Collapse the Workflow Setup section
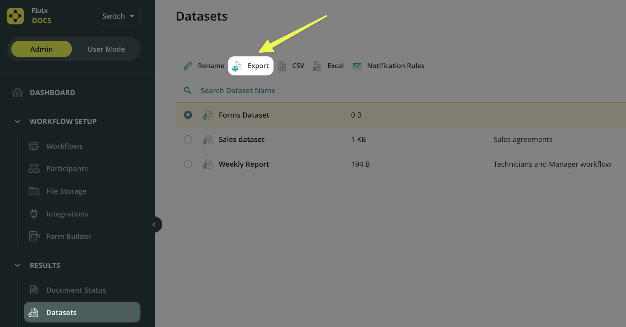 (18, 121)
